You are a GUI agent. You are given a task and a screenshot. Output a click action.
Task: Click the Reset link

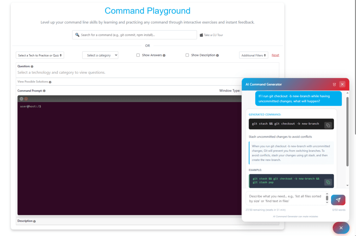pos(275,55)
